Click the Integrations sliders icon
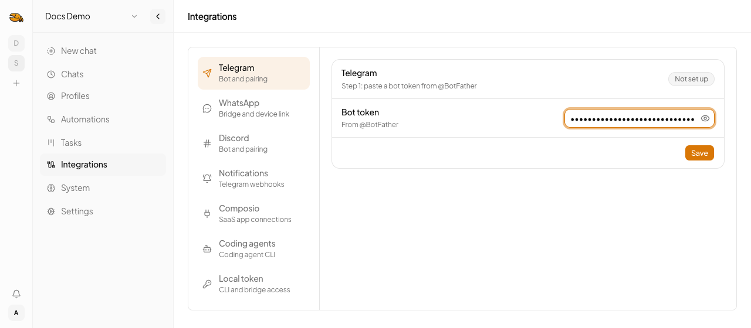Viewport: 751px width, 328px height. [x=51, y=165]
